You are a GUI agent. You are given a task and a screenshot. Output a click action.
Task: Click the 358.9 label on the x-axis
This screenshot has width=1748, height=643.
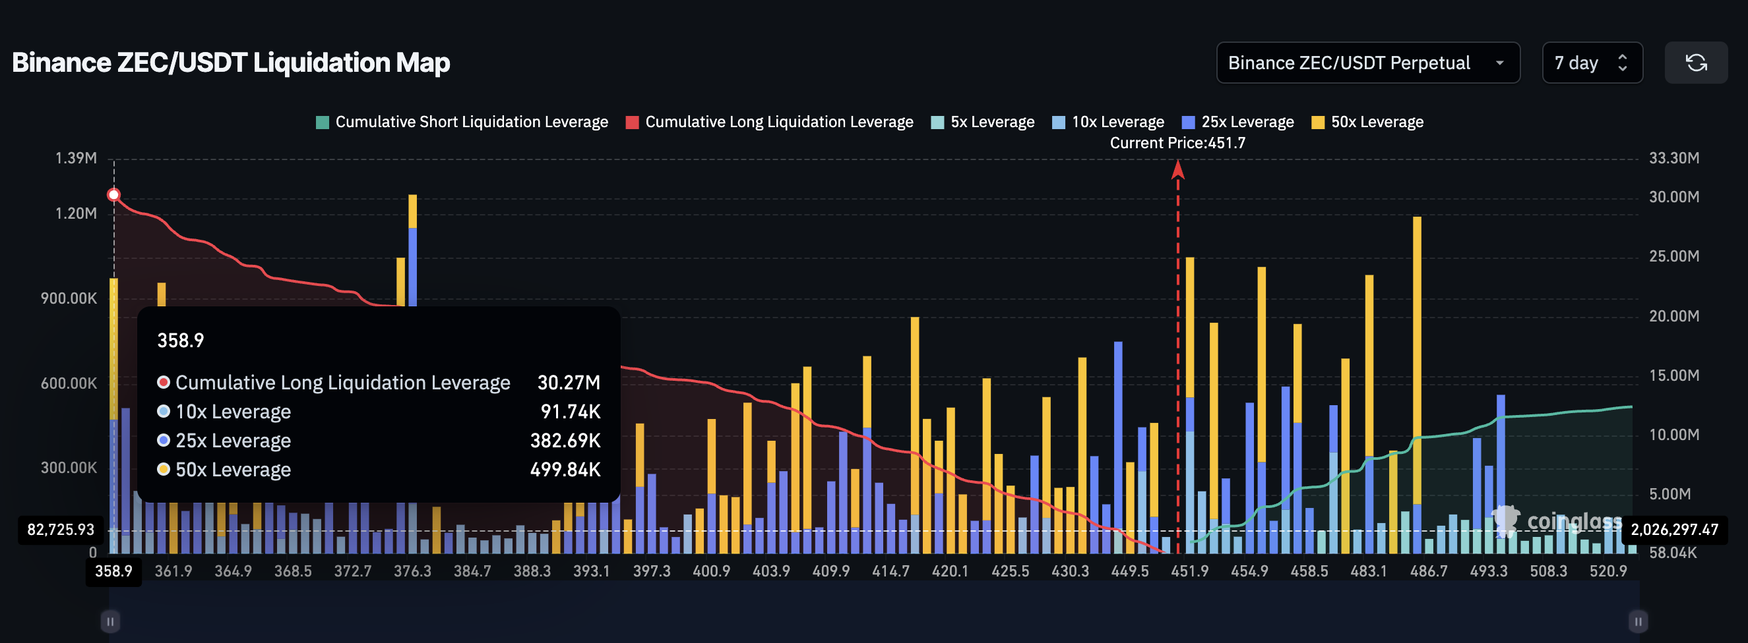[113, 571]
